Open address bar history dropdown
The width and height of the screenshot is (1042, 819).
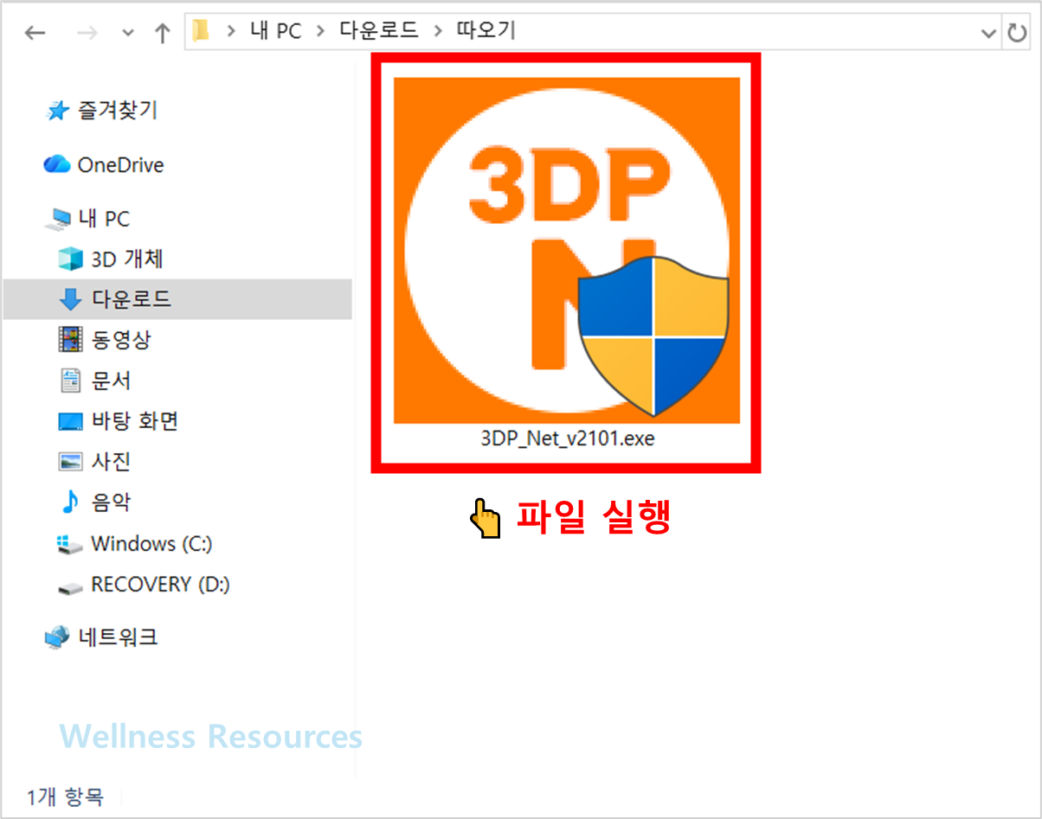tap(989, 33)
